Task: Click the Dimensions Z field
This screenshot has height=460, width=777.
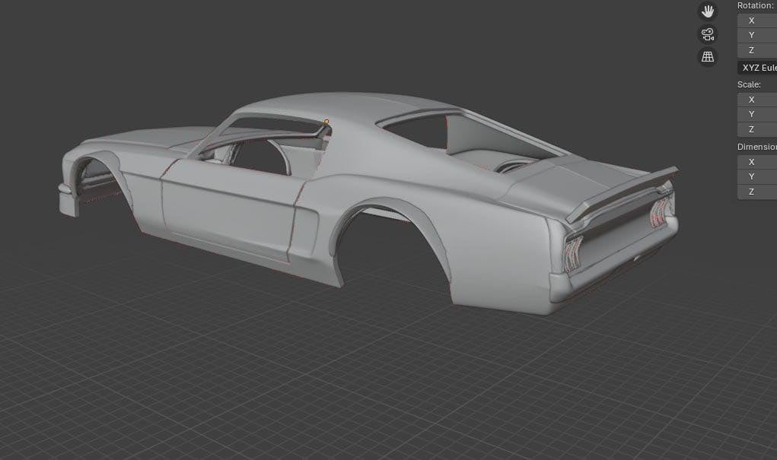Action: 757,192
